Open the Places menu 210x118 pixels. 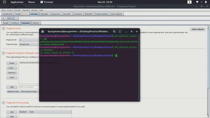(x=31, y=2)
